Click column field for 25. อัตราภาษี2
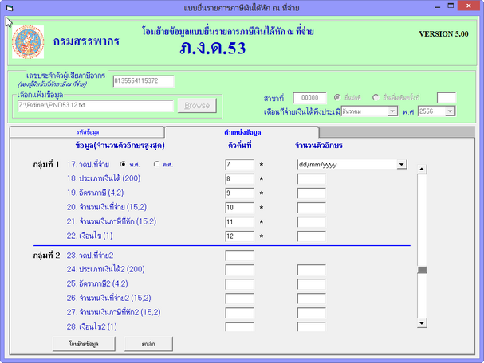This screenshot has width=484, height=363. (239, 284)
